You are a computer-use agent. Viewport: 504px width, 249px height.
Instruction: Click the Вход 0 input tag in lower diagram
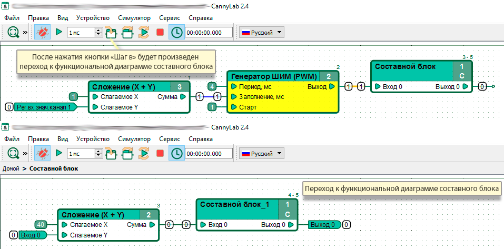(33, 235)
